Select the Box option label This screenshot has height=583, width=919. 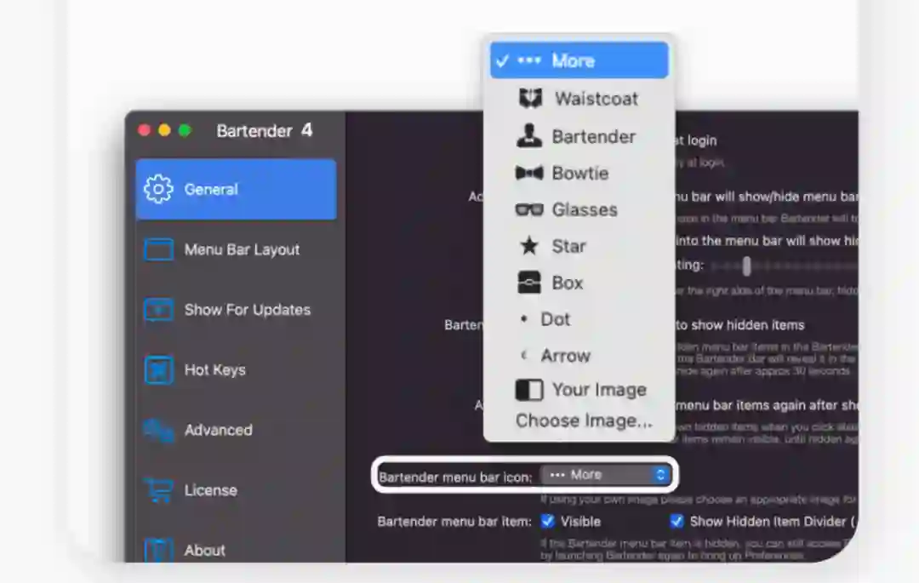point(568,283)
